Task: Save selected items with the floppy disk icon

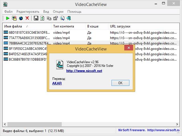Action: (36, 18)
